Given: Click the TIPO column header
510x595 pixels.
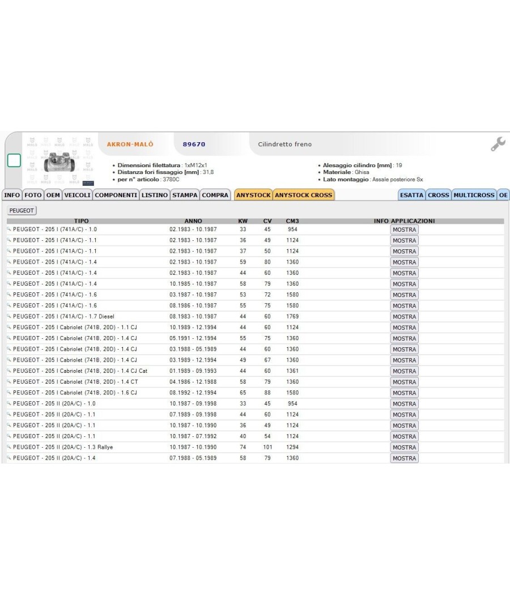Looking at the screenshot, I should pos(81,221).
